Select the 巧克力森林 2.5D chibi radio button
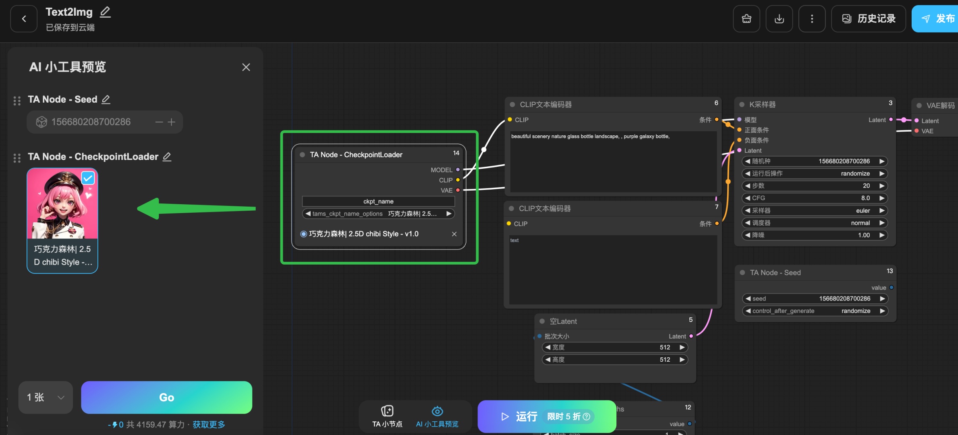This screenshot has height=435, width=958. click(303, 234)
